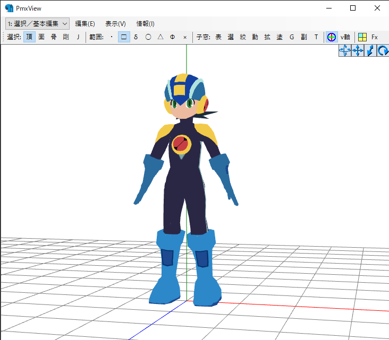Toggle vertex selection 頂
The width and height of the screenshot is (389, 340).
click(29, 37)
